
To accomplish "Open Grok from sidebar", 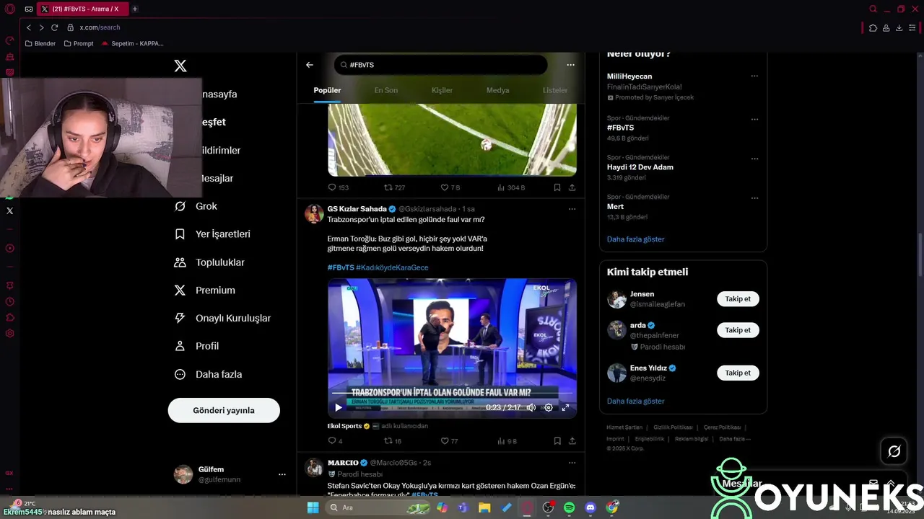I will click(196, 206).
